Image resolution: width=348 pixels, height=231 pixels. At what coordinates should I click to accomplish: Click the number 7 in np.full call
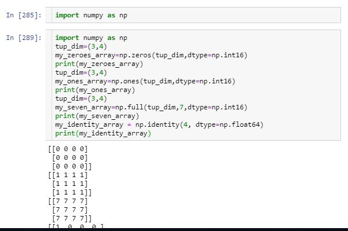click(181, 108)
